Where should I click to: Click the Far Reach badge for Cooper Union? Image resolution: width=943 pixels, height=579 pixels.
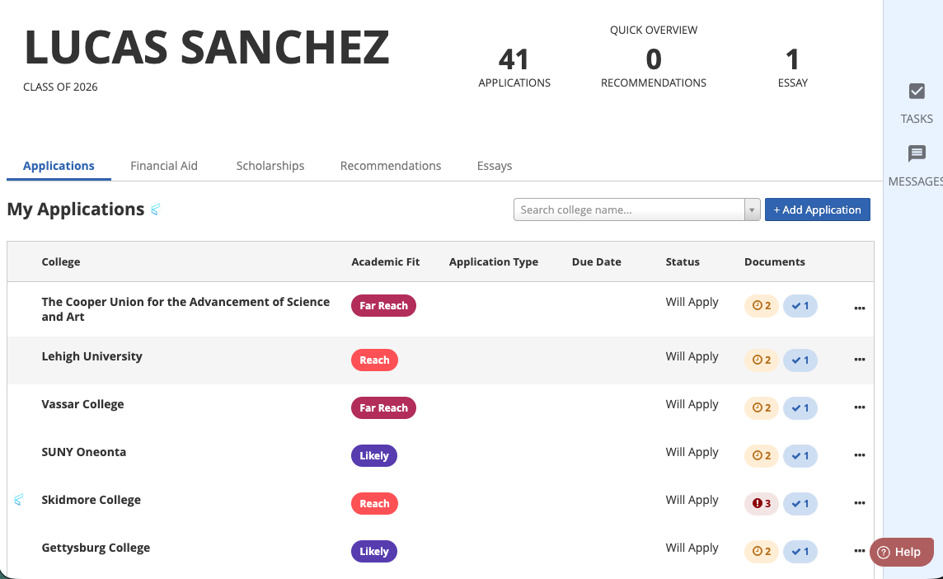(x=383, y=306)
